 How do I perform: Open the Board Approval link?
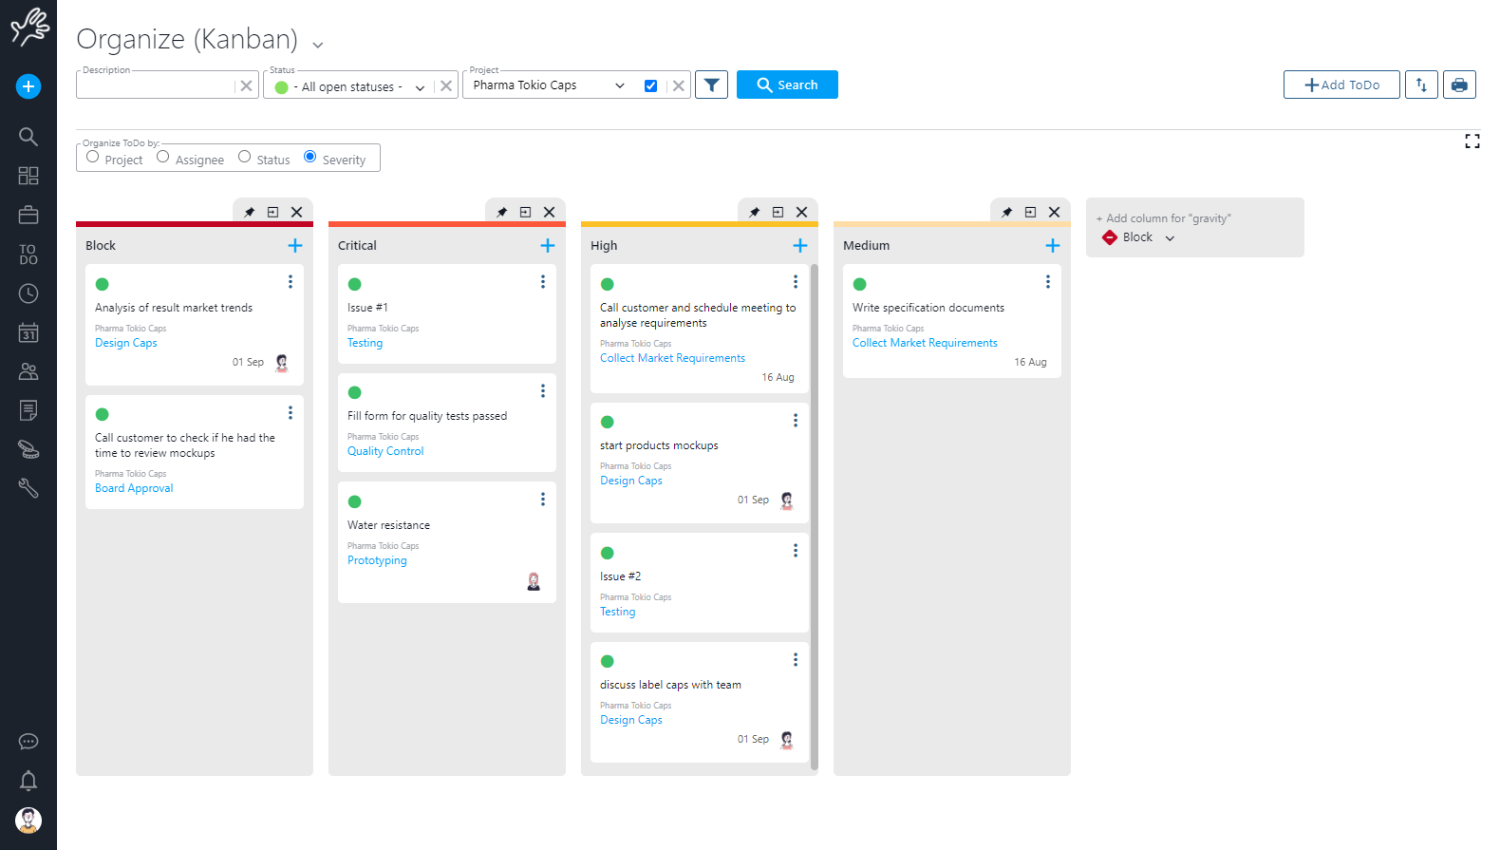134,488
